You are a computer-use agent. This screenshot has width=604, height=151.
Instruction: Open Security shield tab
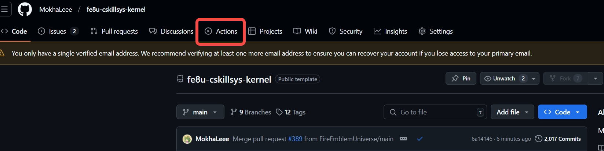coord(345,31)
